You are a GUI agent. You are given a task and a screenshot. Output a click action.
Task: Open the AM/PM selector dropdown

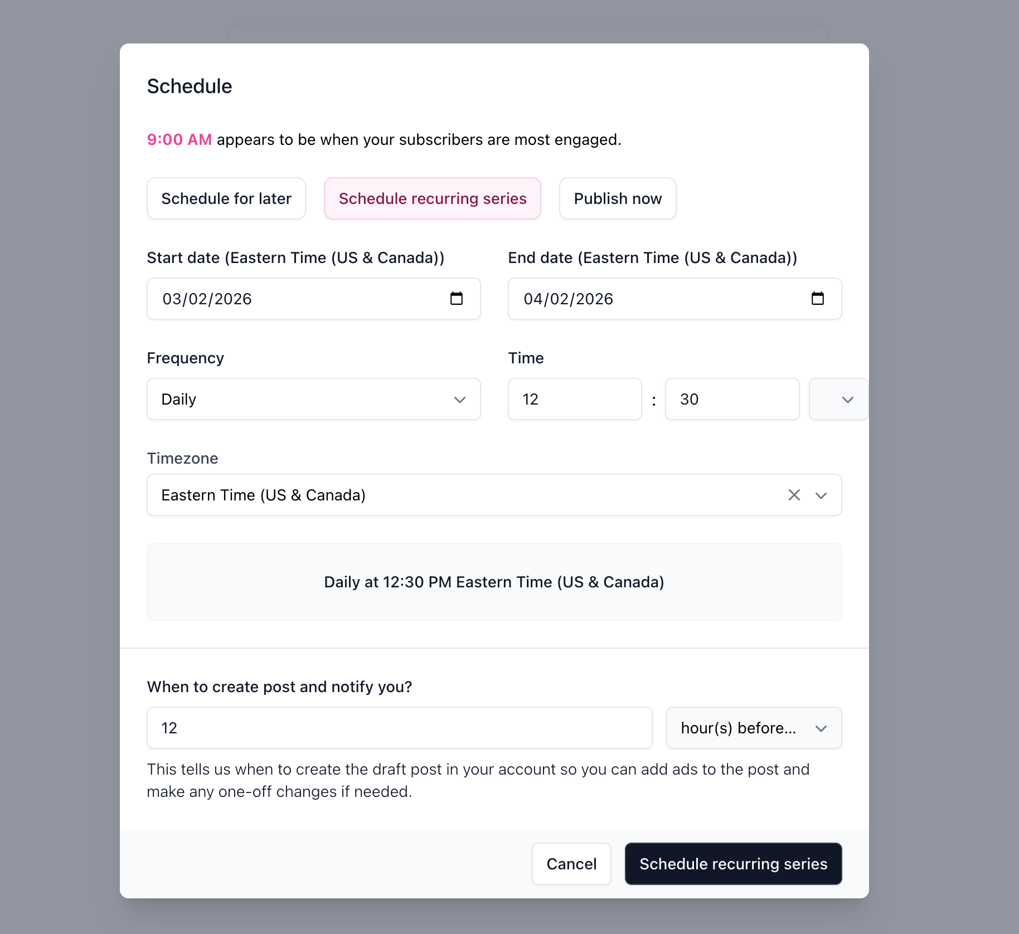pos(838,399)
